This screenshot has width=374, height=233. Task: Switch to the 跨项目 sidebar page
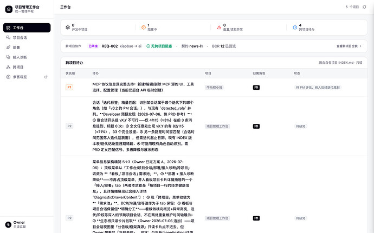pos(27,67)
